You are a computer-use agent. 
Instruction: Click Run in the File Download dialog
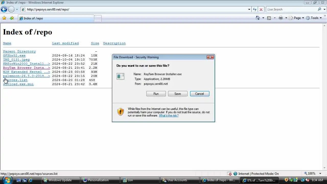pos(156,94)
